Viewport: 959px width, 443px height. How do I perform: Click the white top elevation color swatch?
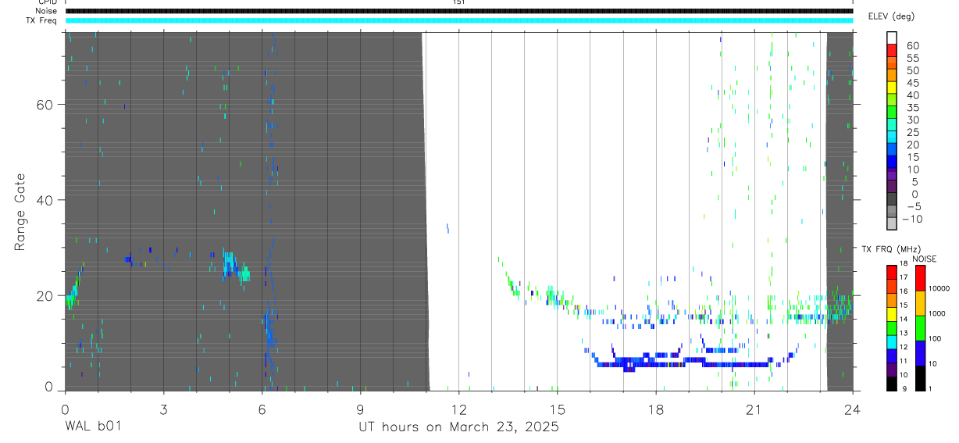pos(892,36)
